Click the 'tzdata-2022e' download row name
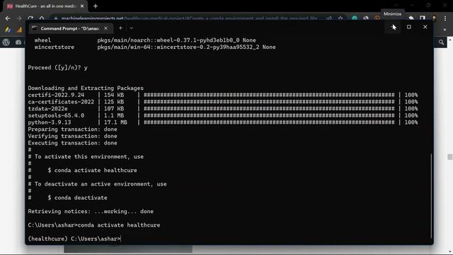453x255 pixels. 47,108
